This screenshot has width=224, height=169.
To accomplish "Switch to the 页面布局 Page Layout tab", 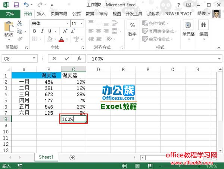I will coord(59,14).
